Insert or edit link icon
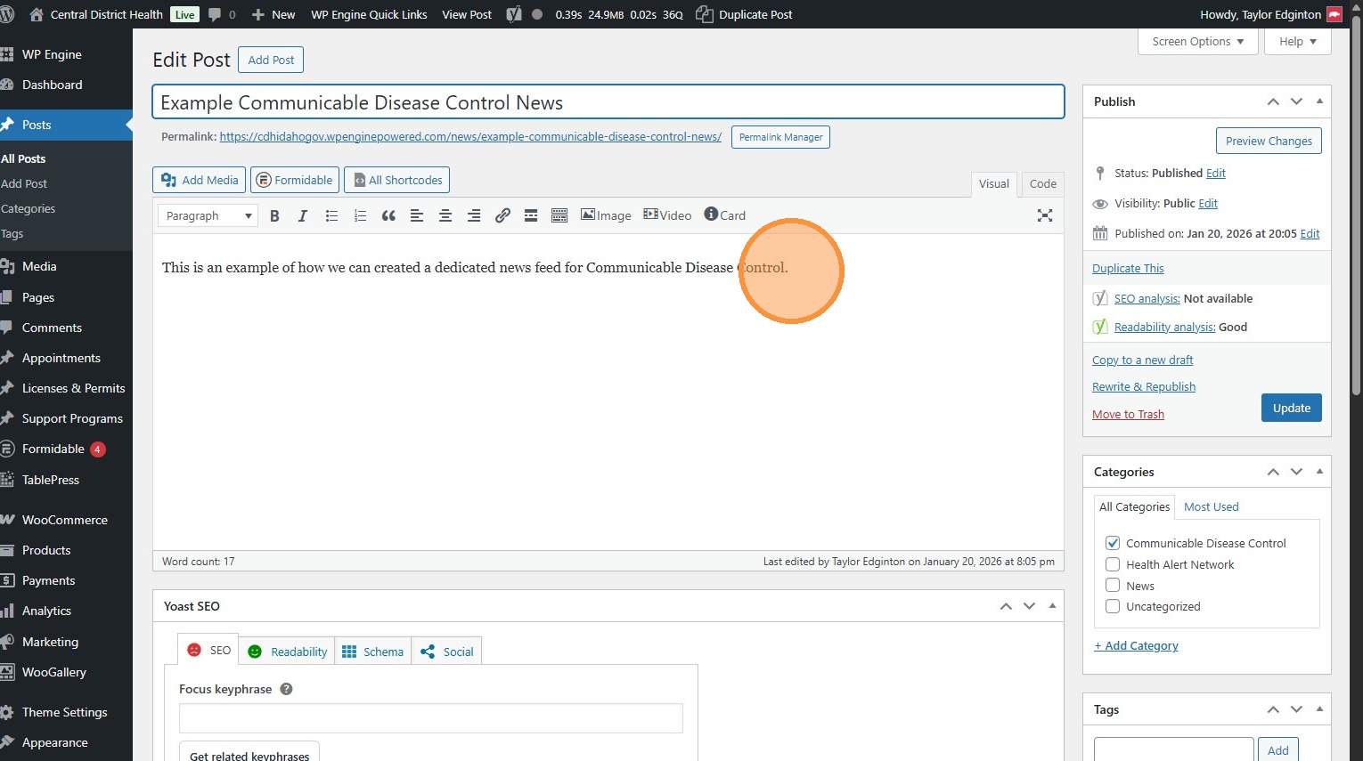This screenshot has height=761, width=1363. [x=502, y=215]
